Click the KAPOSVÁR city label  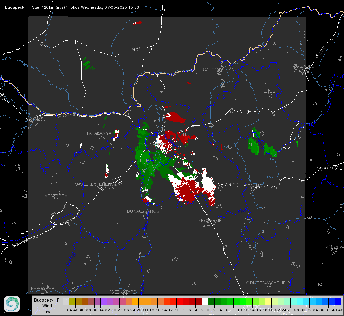tap(43, 288)
